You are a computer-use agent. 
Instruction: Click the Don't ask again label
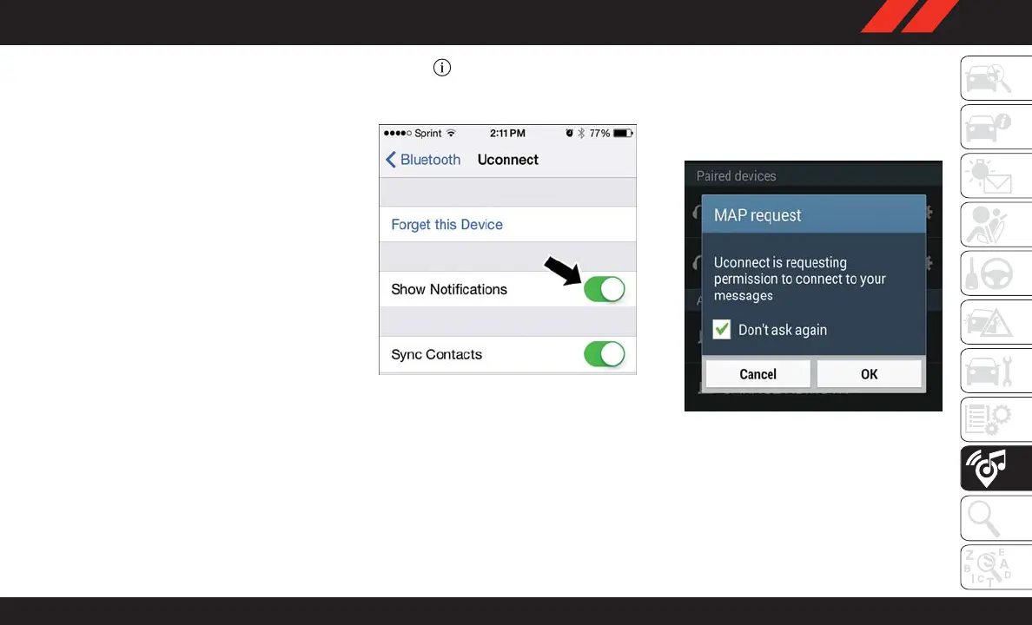783,330
